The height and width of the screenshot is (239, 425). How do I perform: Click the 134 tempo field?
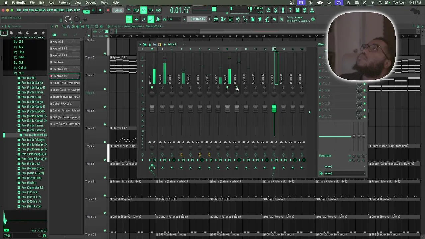[117, 10]
